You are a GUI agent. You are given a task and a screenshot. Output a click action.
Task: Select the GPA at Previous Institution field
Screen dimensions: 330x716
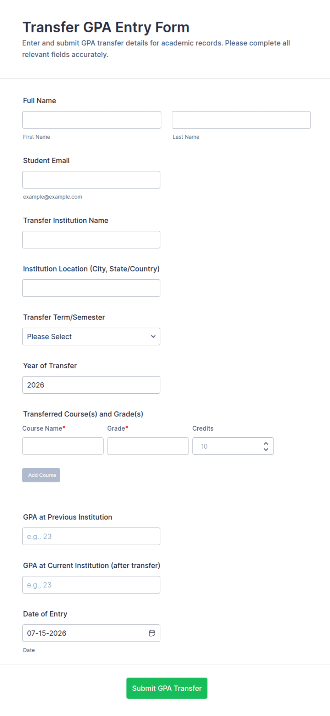pos(91,536)
